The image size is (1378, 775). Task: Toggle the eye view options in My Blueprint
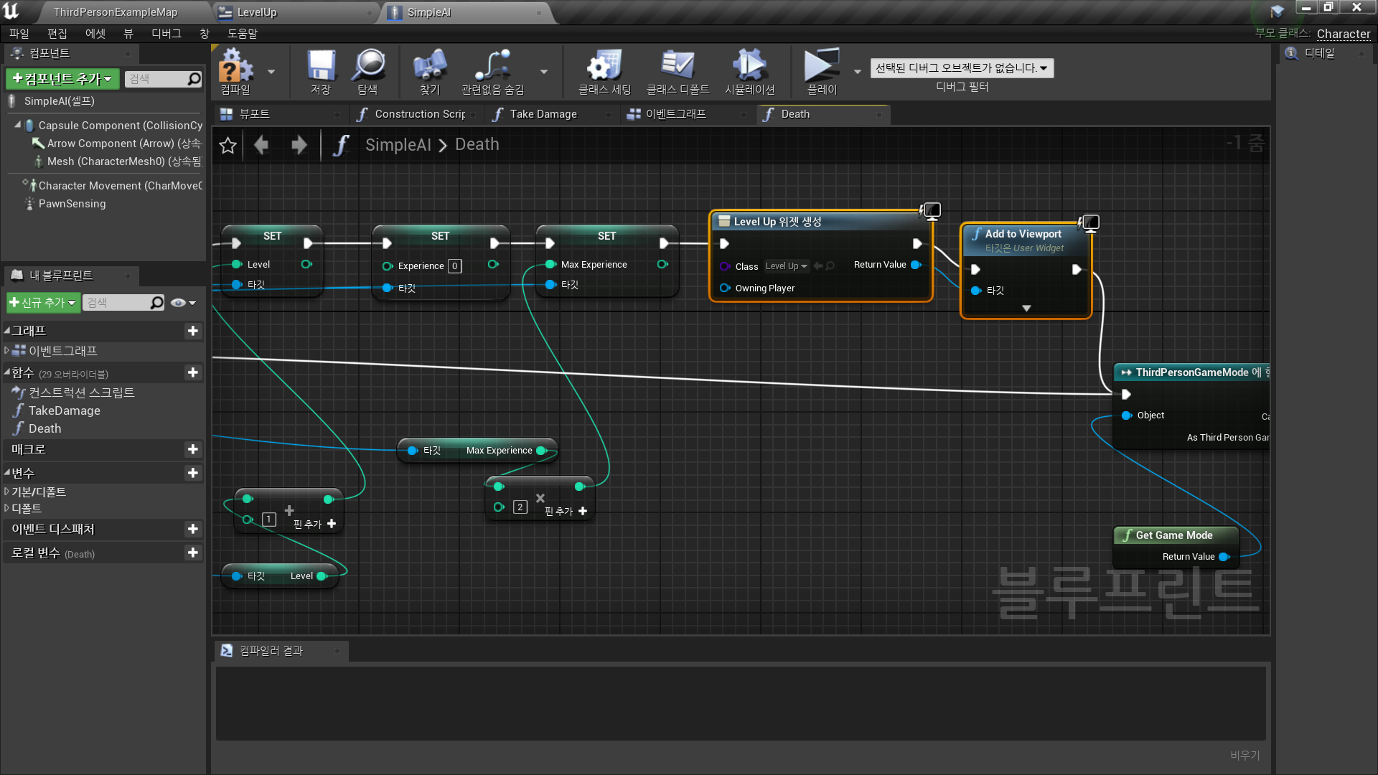(x=179, y=303)
